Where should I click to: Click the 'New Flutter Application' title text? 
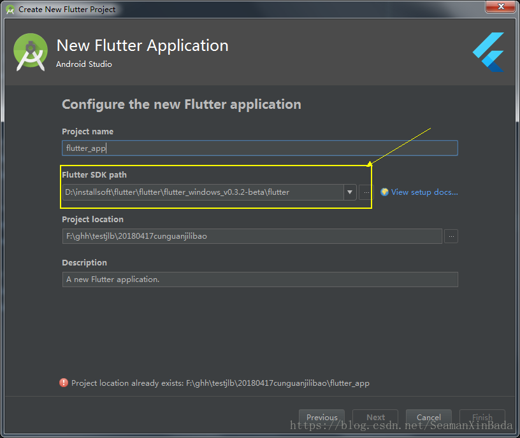(x=142, y=45)
